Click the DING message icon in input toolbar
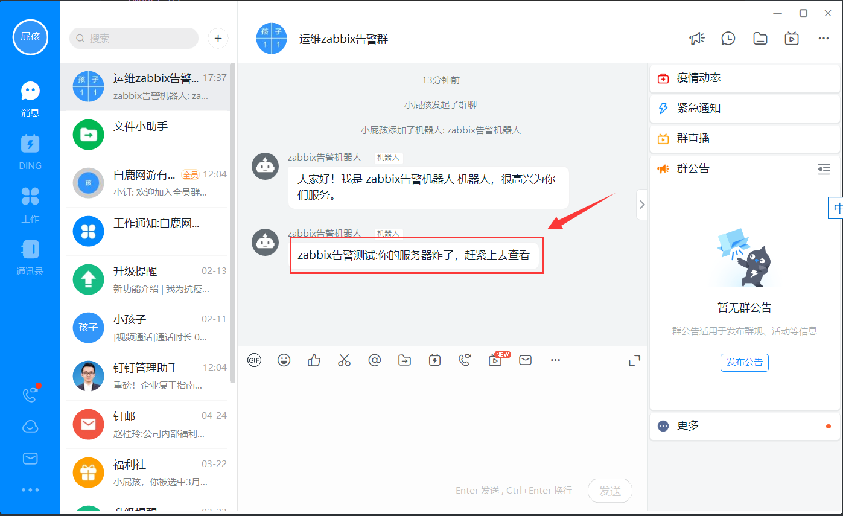The width and height of the screenshot is (843, 516). [x=434, y=360]
